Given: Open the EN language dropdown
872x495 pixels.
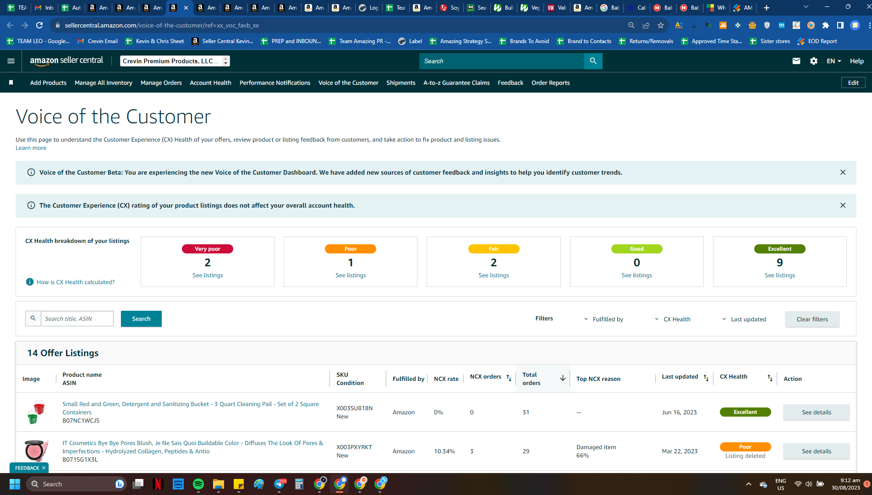Looking at the screenshot, I should 834,61.
